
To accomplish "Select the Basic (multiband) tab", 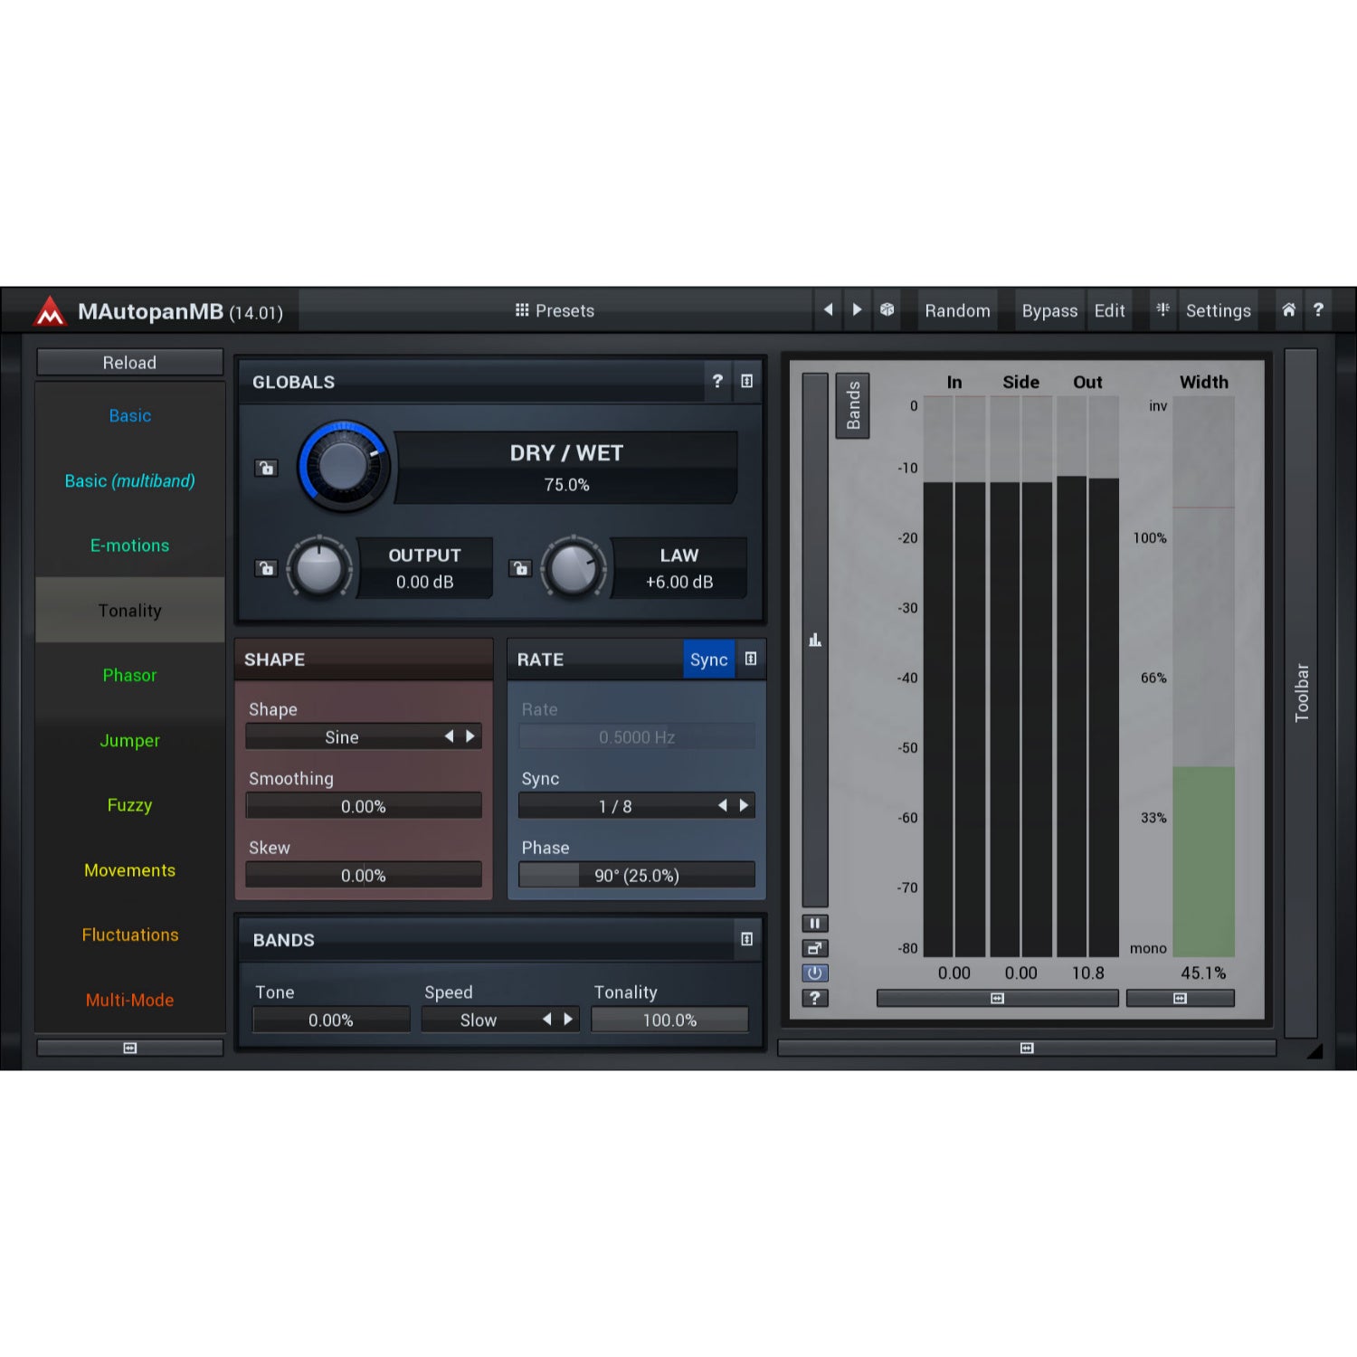I will [x=130, y=480].
